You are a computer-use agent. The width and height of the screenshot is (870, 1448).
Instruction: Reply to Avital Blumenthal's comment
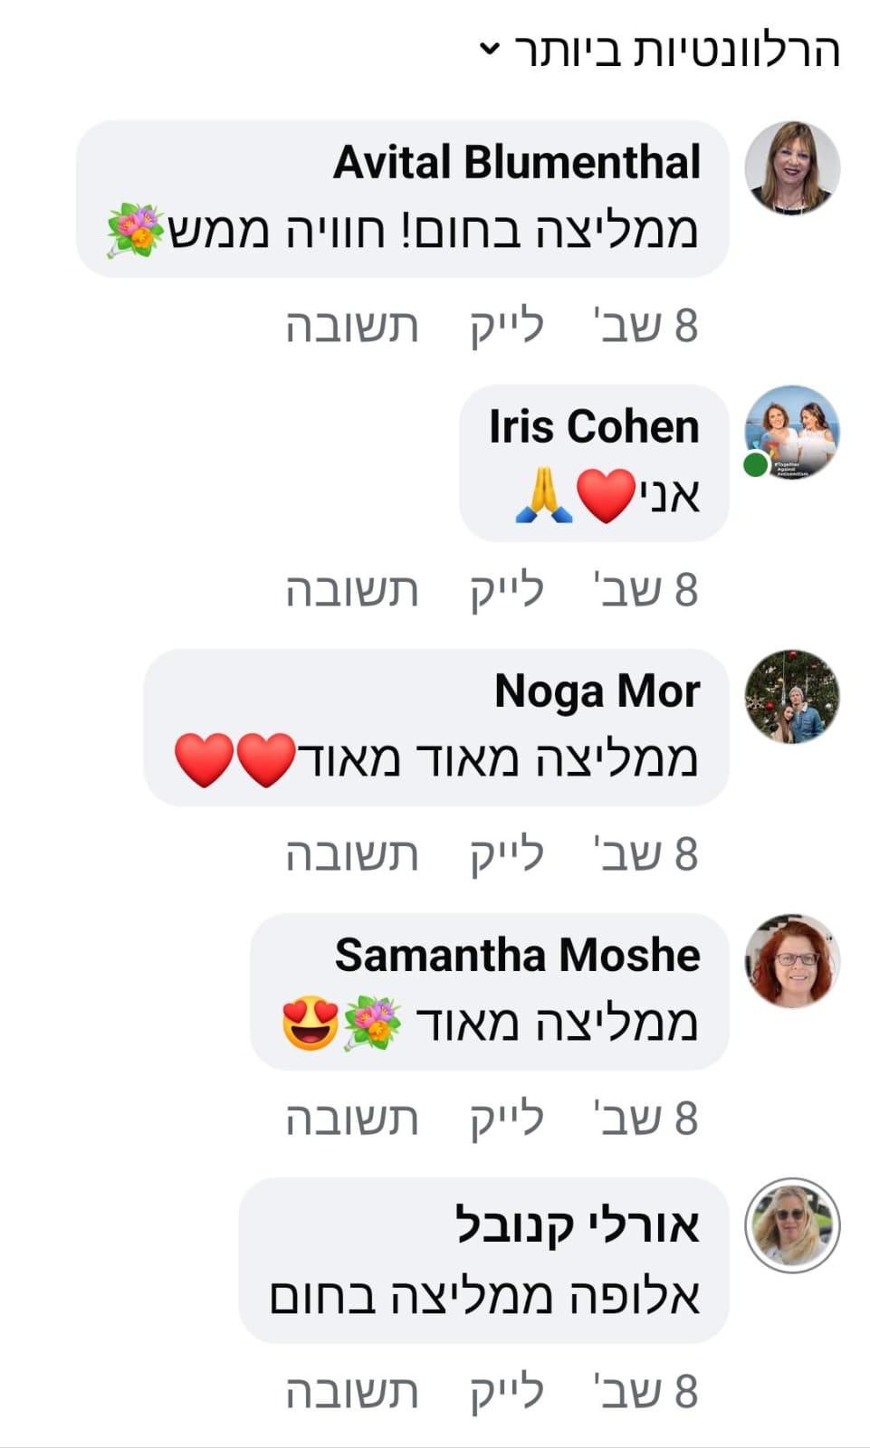click(352, 326)
